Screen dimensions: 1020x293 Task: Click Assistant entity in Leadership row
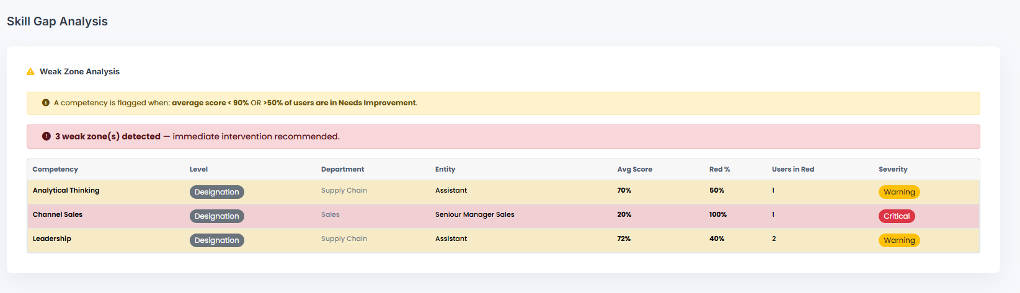(x=451, y=238)
